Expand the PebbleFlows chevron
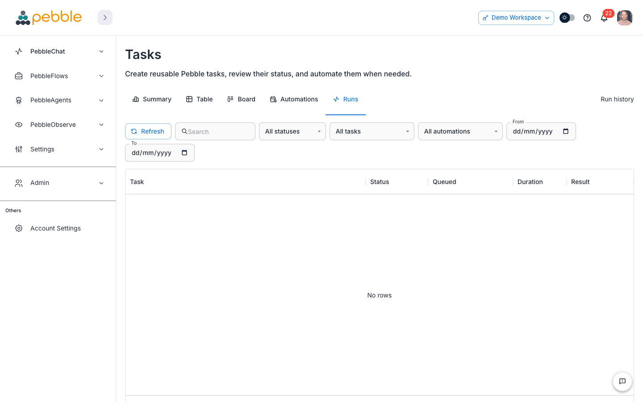 (x=101, y=76)
